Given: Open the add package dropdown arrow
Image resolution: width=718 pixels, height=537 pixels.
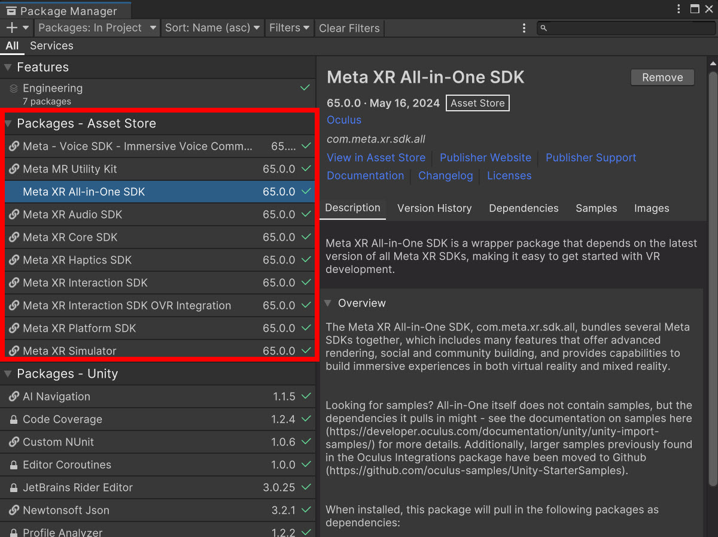Looking at the screenshot, I should coord(26,28).
